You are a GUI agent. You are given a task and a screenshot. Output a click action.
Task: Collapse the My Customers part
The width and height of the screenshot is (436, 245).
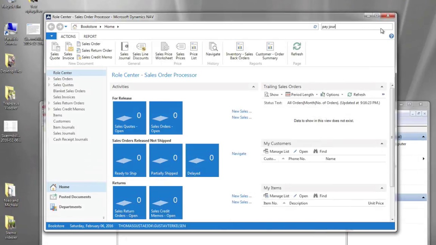(x=382, y=144)
